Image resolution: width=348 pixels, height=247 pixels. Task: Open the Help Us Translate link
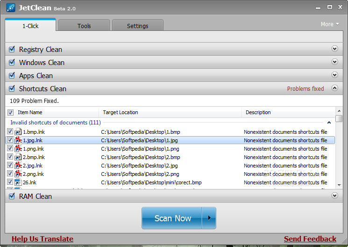click(x=43, y=239)
